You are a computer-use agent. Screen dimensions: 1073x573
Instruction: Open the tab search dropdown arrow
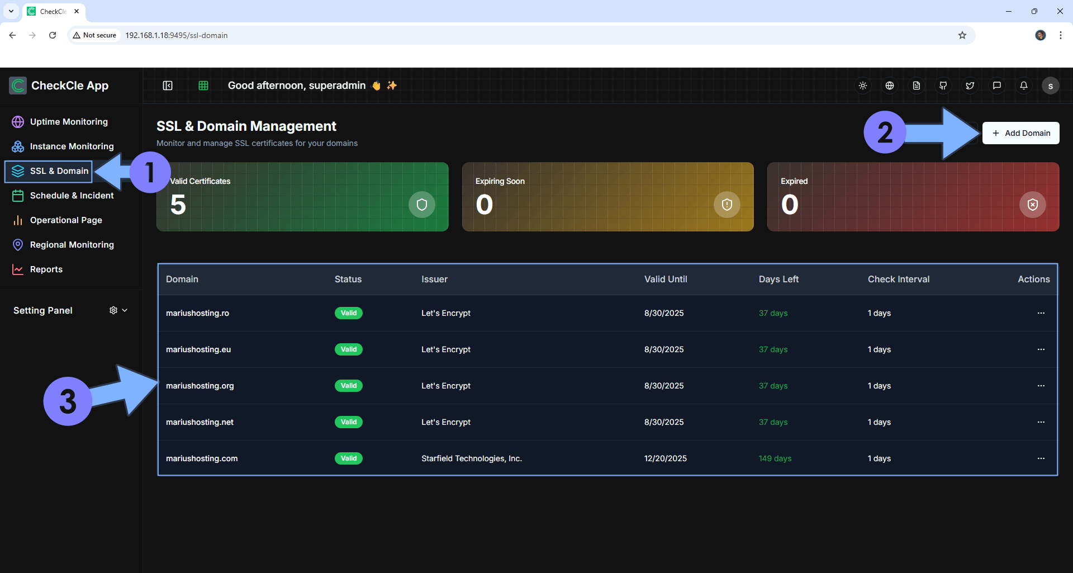[11, 11]
